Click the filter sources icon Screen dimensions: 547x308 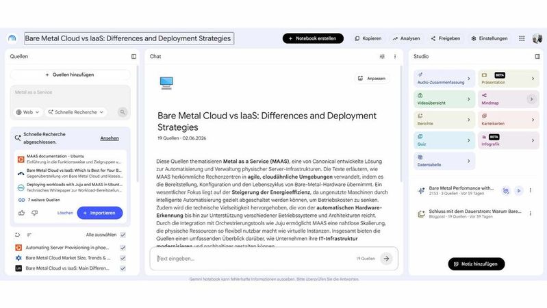click(x=29, y=235)
